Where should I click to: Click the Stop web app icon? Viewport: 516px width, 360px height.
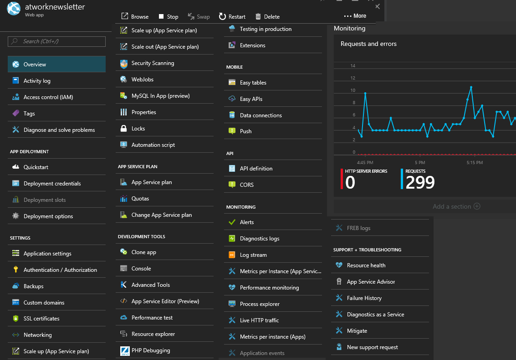(x=161, y=17)
